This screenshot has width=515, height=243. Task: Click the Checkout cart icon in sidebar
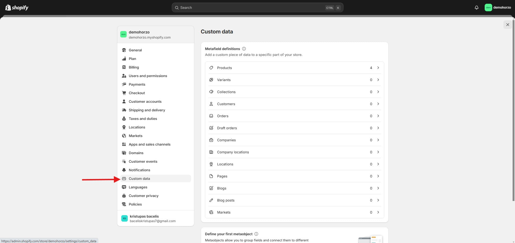pyautogui.click(x=124, y=93)
